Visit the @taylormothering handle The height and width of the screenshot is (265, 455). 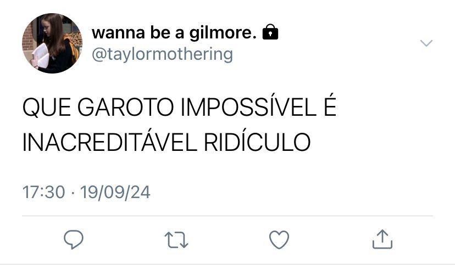tap(162, 54)
